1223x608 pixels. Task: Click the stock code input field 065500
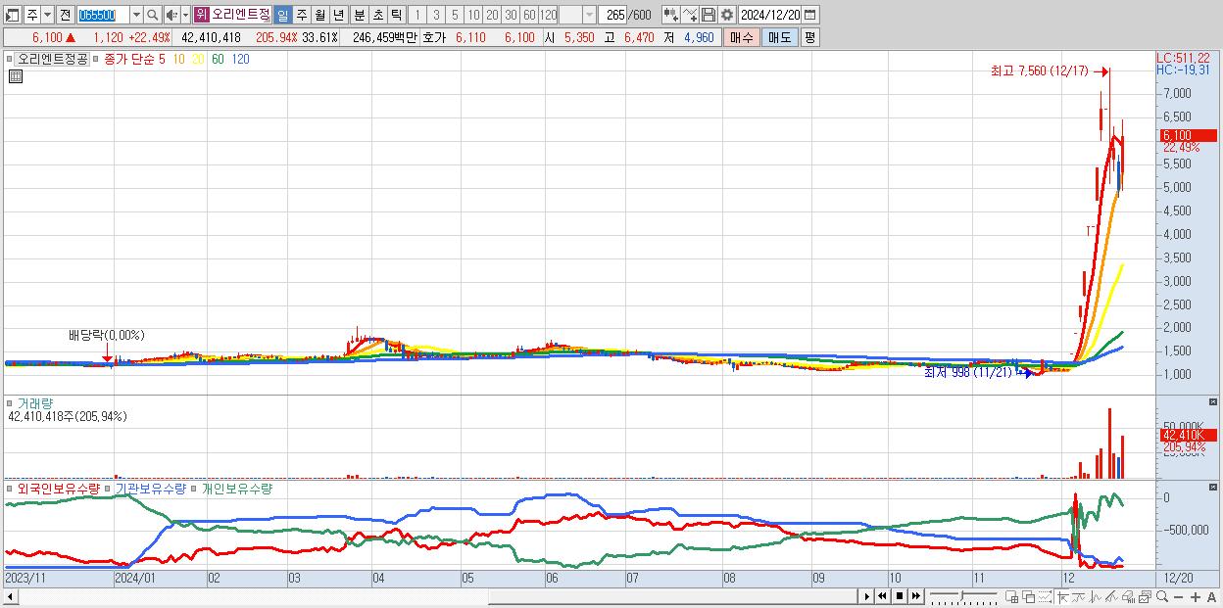click(x=103, y=15)
